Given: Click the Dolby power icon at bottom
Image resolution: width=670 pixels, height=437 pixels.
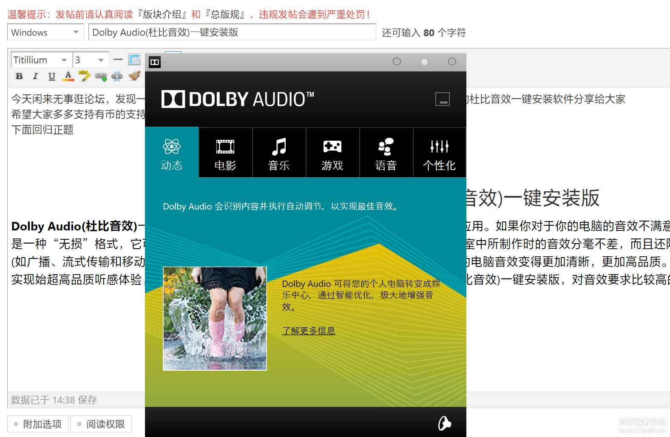Looking at the screenshot, I should point(444,423).
